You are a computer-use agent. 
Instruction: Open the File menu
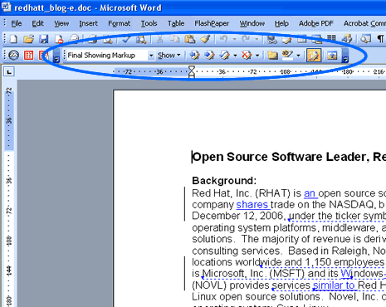[x=17, y=23]
